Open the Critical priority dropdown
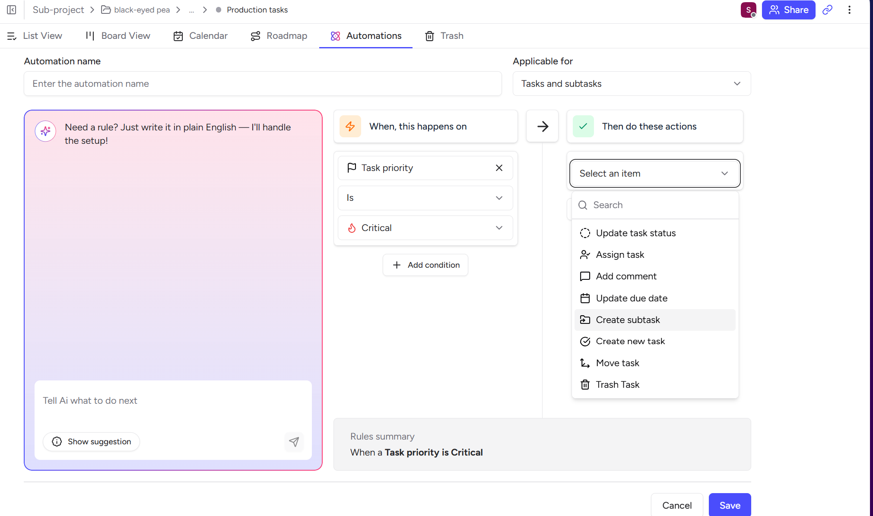The width and height of the screenshot is (873, 516). (425, 228)
